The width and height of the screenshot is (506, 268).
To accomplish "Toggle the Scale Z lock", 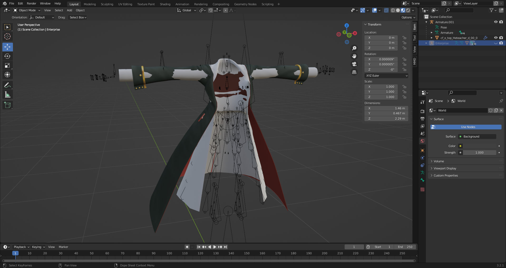I will [x=404, y=97].
